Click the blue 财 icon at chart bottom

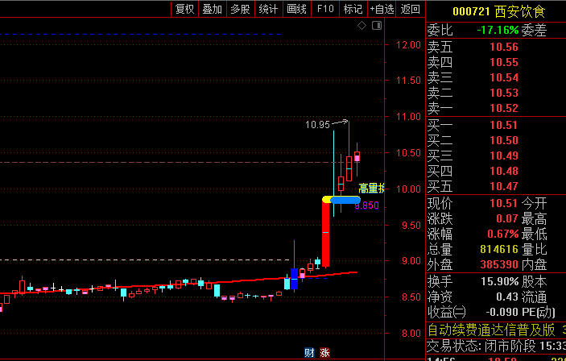click(309, 353)
